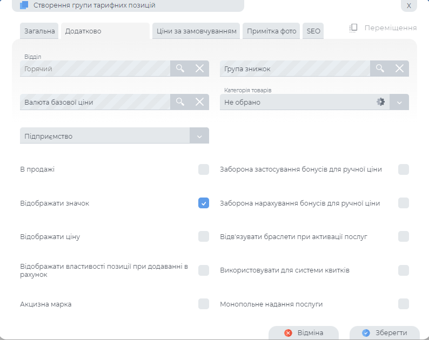Open Категорія товарів gear settings
The width and height of the screenshot is (429, 340).
click(380, 102)
